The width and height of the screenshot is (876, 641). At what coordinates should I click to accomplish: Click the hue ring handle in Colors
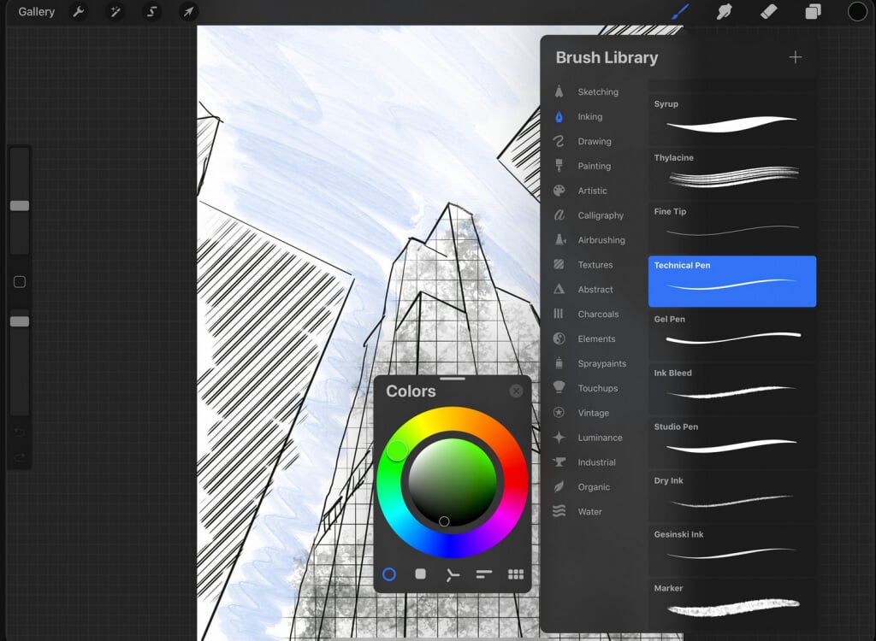coord(397,450)
